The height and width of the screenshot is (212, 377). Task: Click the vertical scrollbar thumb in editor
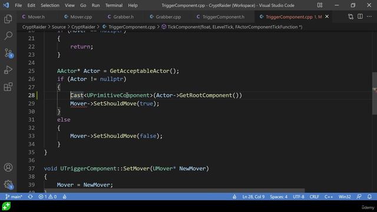tap(375, 93)
